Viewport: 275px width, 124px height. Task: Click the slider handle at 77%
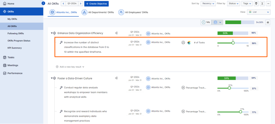240,112
